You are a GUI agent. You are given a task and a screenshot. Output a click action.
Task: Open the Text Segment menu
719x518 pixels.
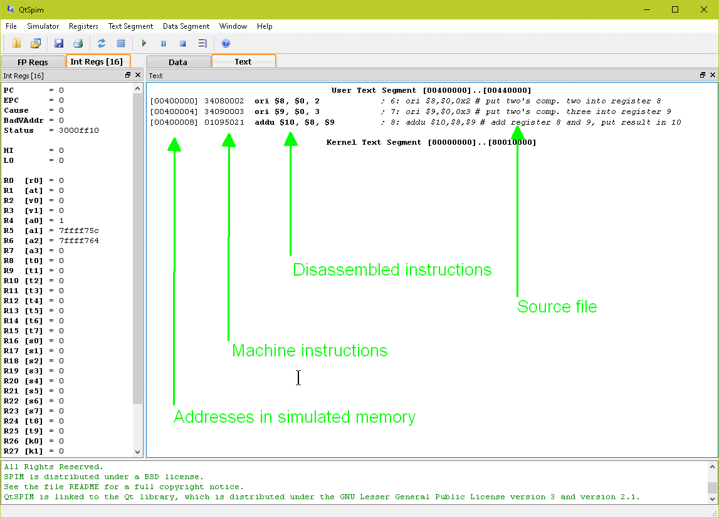pyautogui.click(x=130, y=26)
